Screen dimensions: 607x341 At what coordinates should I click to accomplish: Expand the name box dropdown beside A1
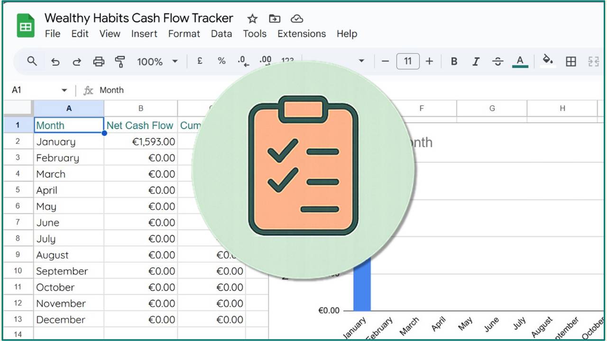(64, 90)
